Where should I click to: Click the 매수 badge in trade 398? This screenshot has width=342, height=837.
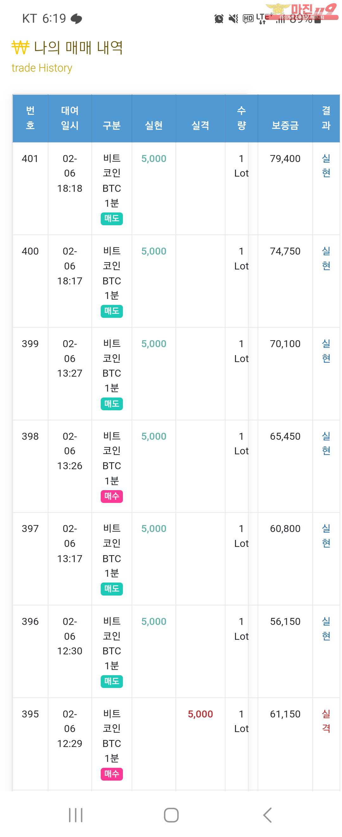(x=111, y=496)
